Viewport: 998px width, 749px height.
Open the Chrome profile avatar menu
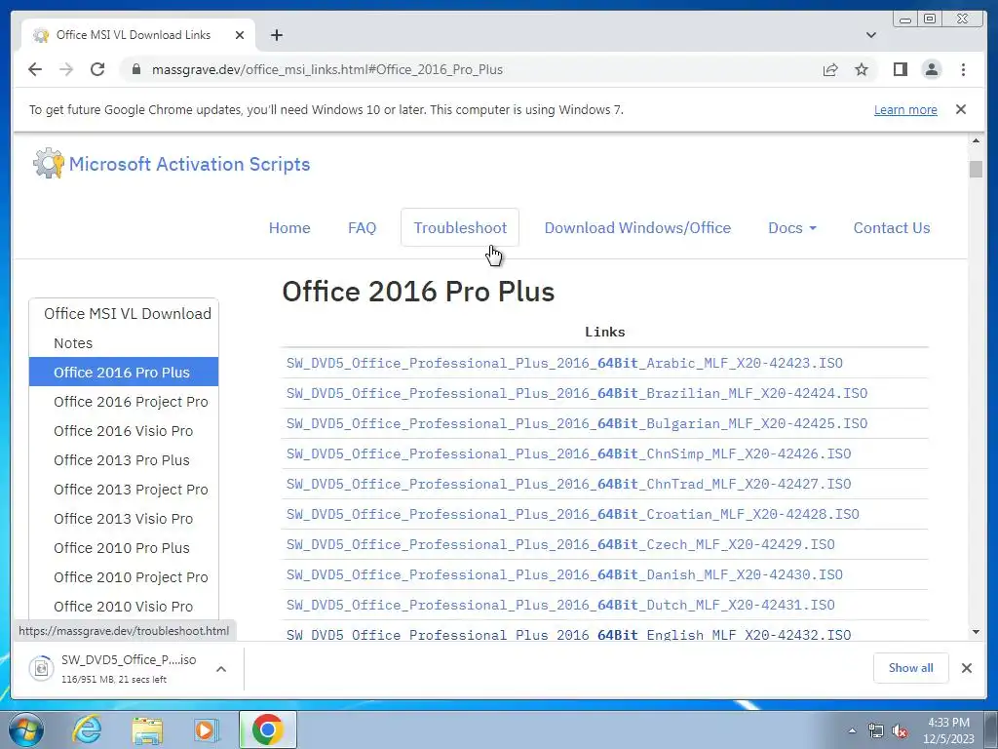coord(932,69)
